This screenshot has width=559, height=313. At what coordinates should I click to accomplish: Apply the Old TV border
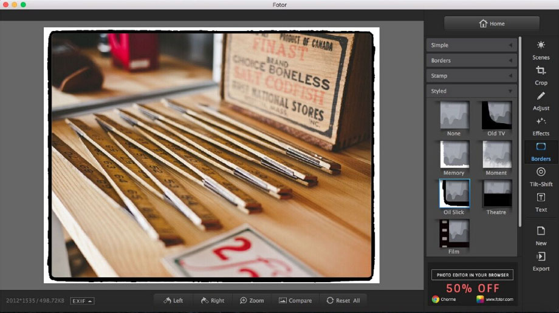tap(496, 115)
